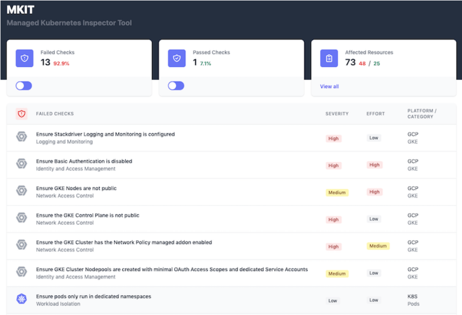The width and height of the screenshot is (462, 315).
Task: Click the Platform / Category column header
Action: click(x=421, y=114)
